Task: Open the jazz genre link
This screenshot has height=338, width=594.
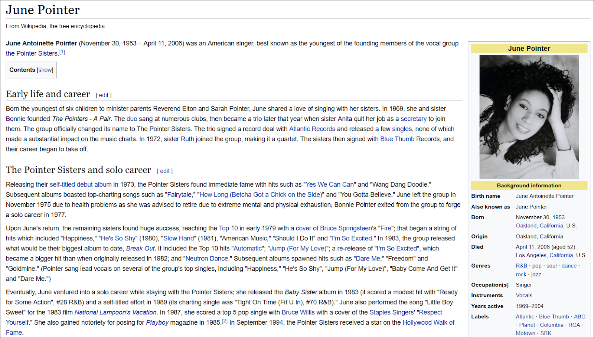Action: 536,275
